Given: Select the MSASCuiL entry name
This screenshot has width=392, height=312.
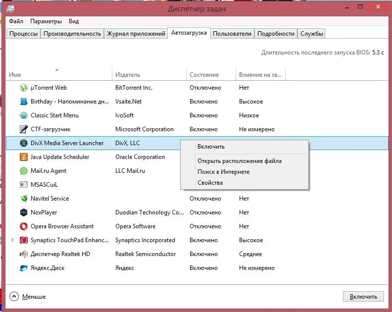Looking at the screenshot, I should click(x=44, y=185).
